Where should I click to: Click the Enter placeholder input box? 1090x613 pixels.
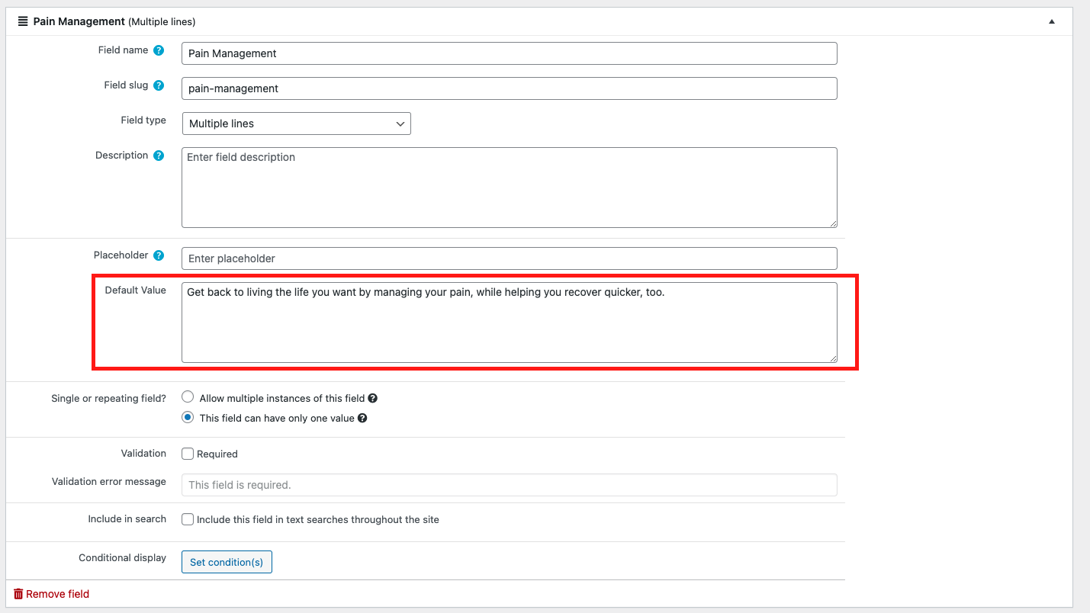click(x=509, y=258)
